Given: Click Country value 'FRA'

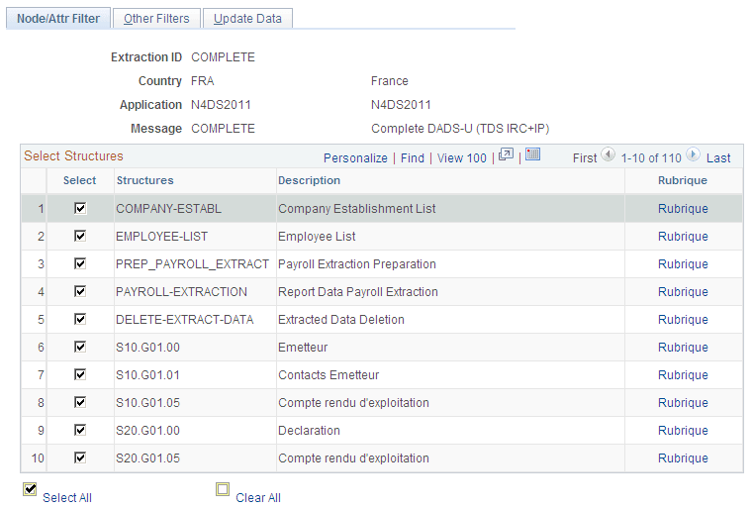Looking at the screenshot, I should [x=202, y=81].
